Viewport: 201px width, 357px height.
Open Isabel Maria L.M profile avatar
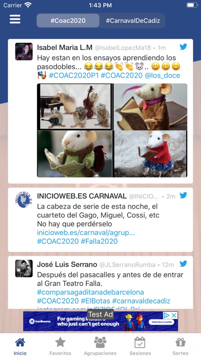click(x=24, y=52)
